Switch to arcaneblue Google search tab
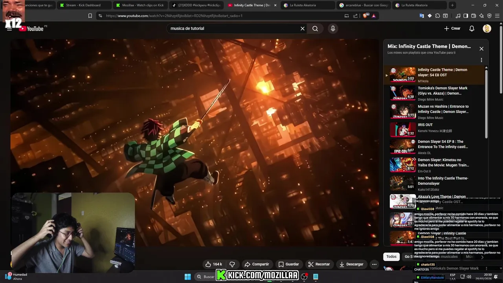This screenshot has width=503, height=283. 363,5
